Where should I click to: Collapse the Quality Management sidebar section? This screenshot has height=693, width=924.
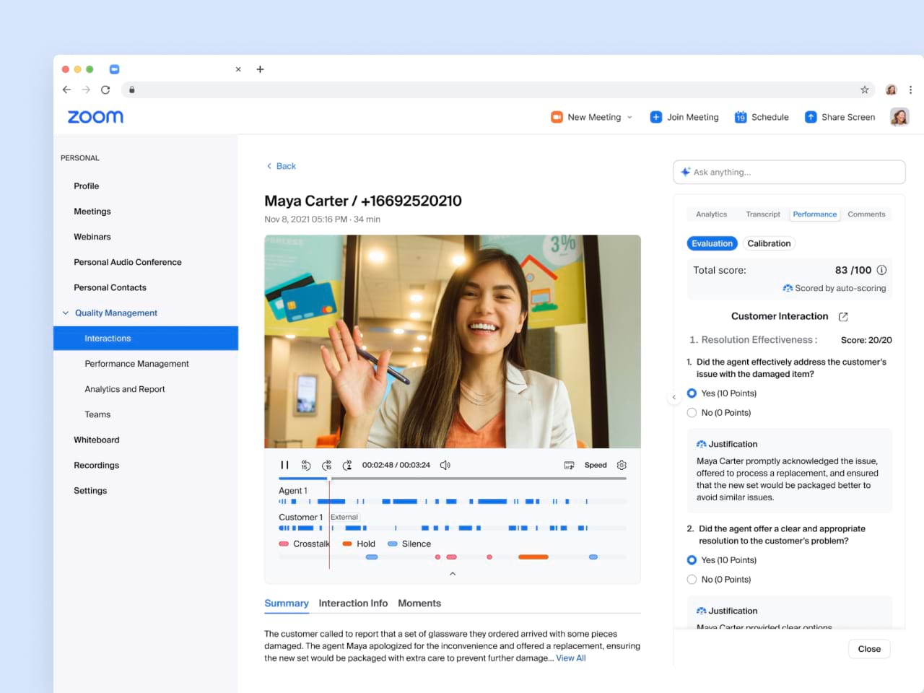pos(66,313)
